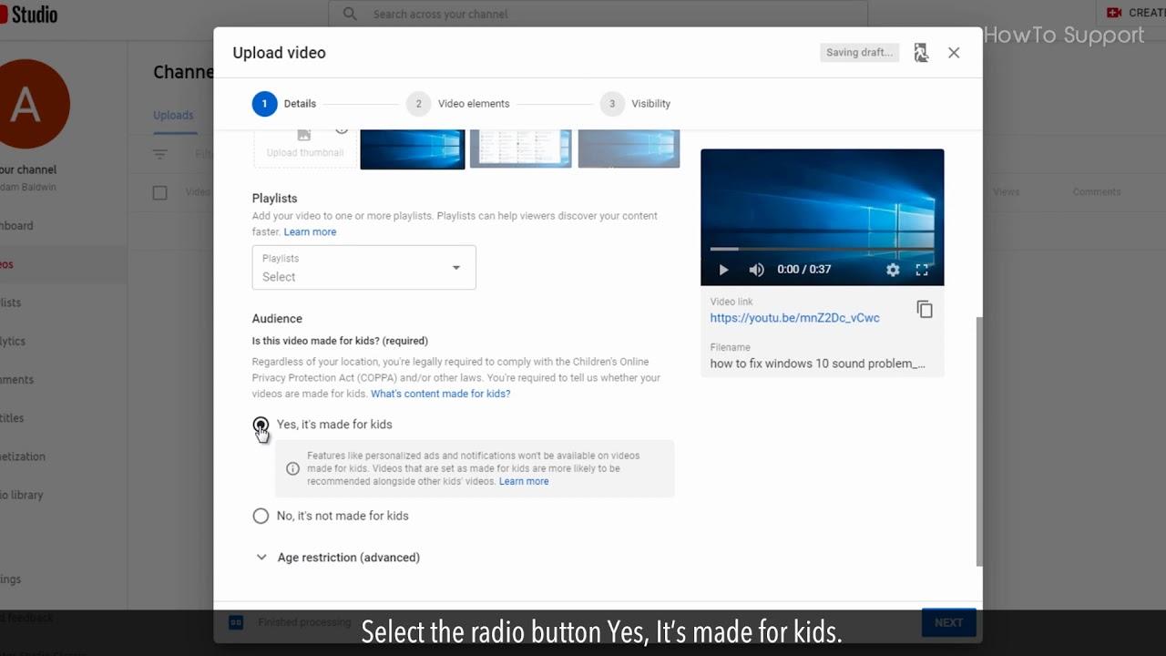Open the What's content made for kids link
Image resolution: width=1166 pixels, height=656 pixels.
[441, 394]
